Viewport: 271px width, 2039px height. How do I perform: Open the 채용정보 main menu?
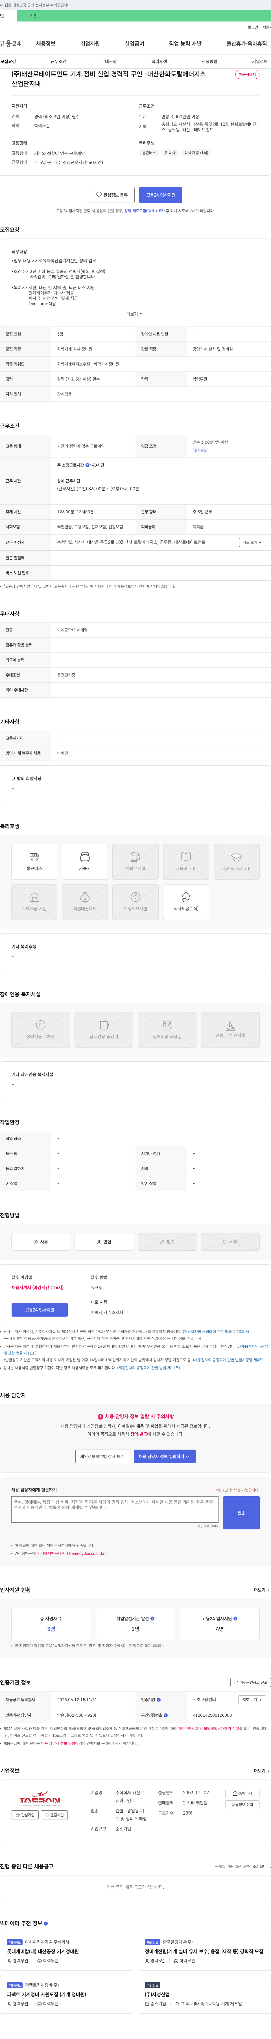46,44
